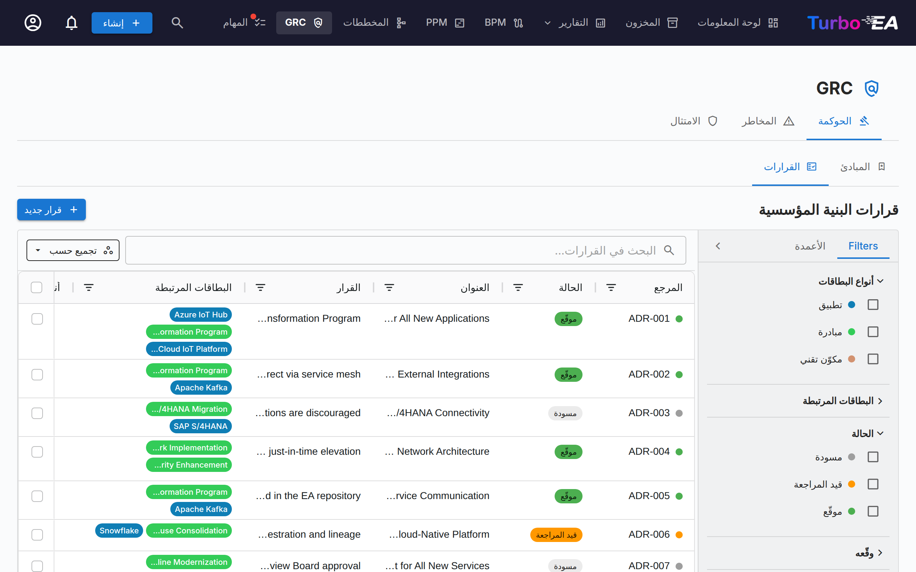916x572 pixels.
Task: Open the user account profile icon
Action: click(x=33, y=23)
